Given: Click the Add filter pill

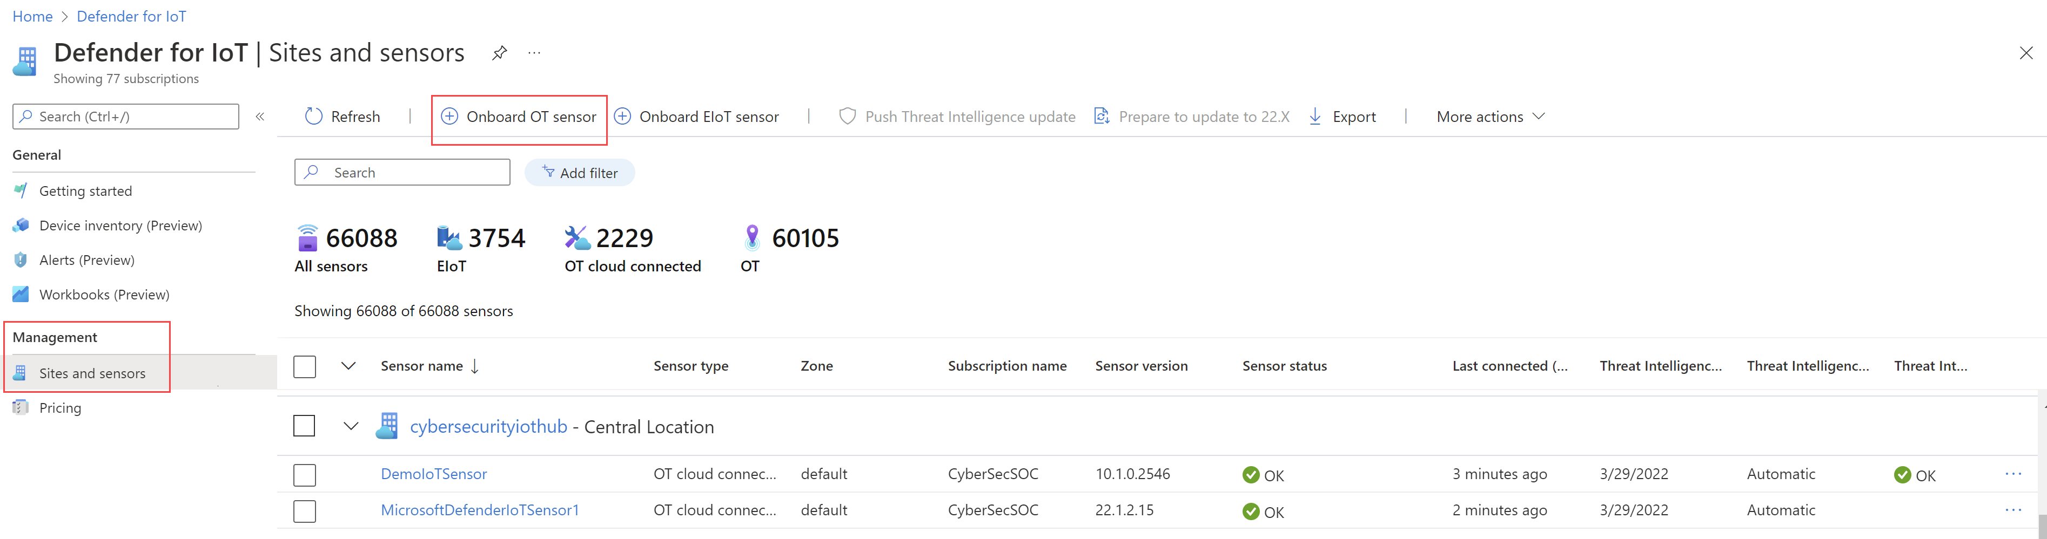Looking at the screenshot, I should pos(579,172).
